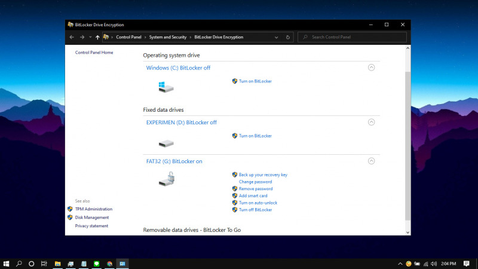Open TPM Administration link
478x269 pixels.
click(x=94, y=209)
